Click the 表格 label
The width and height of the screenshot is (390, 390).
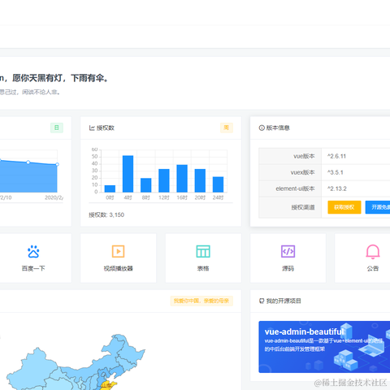(203, 268)
